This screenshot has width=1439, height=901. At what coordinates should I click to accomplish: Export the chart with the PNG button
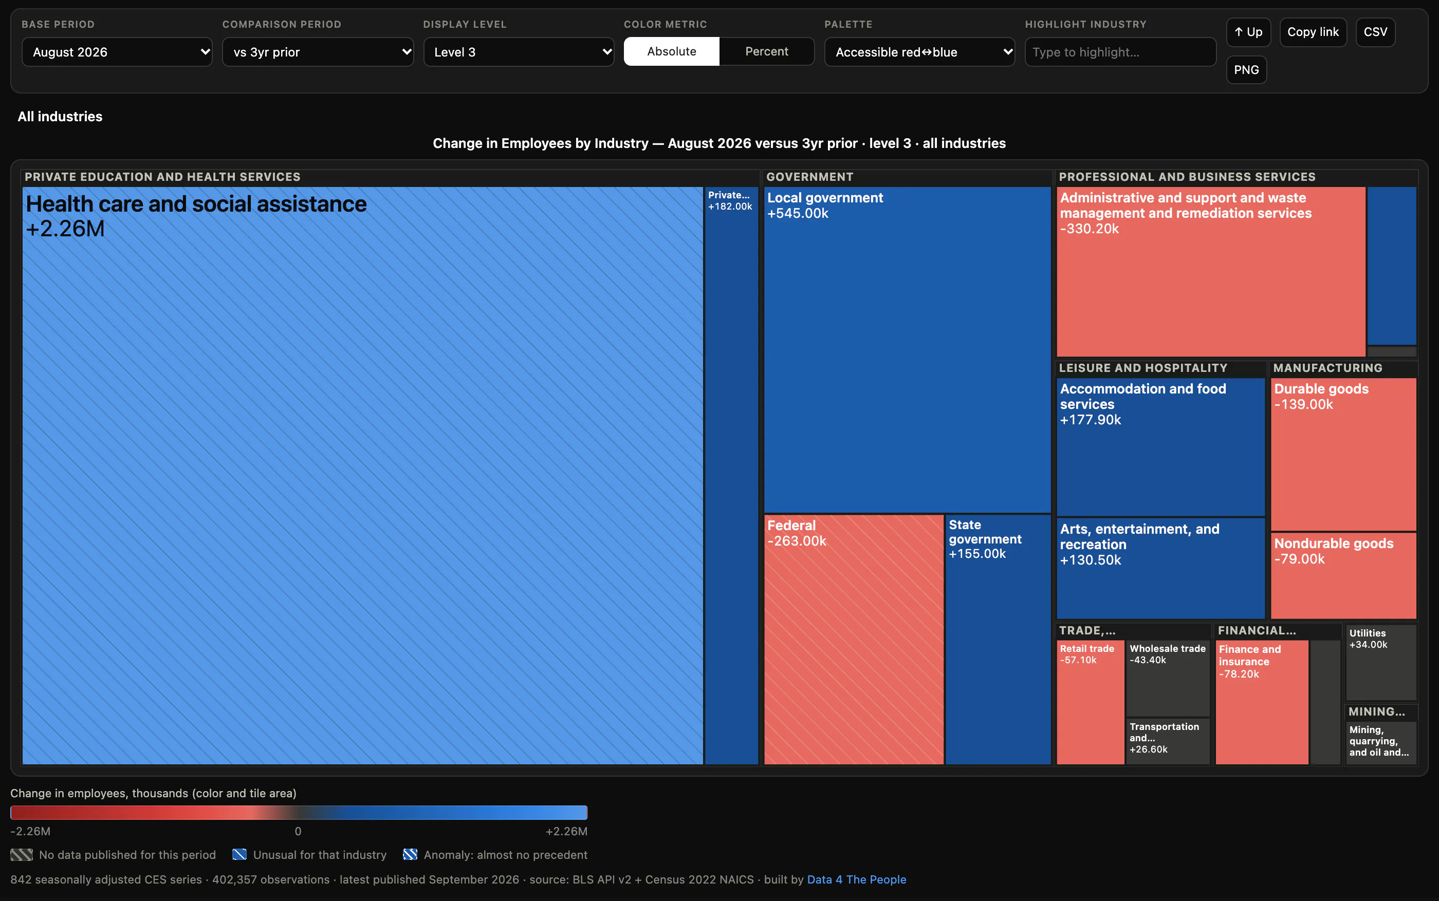point(1246,70)
